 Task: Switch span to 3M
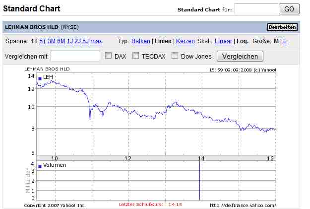[x=52, y=41]
